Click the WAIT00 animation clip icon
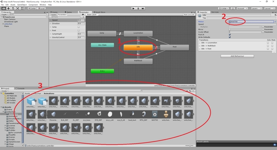Viewport: 277px width, 150px height. click(155, 114)
